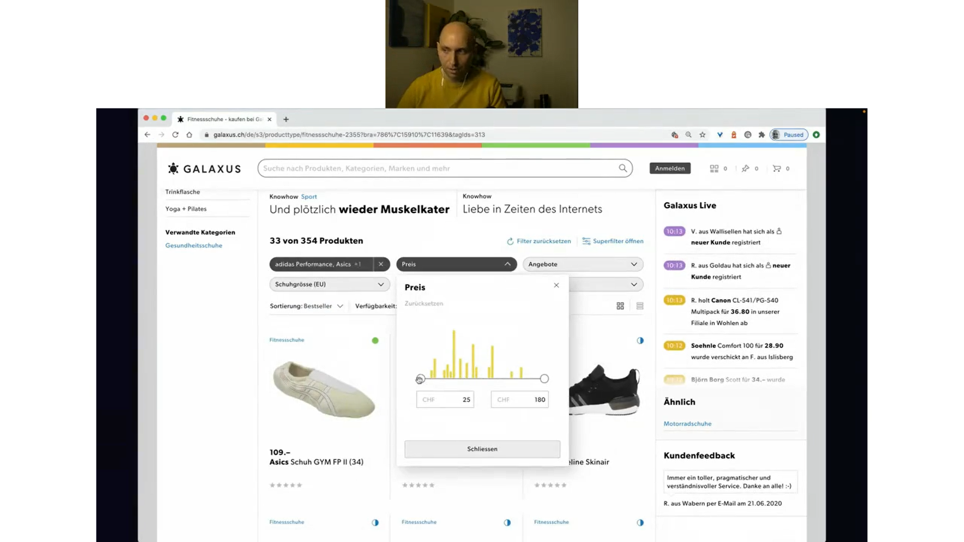Viewport: 964px width, 542px height.
Task: Click the CHF maximum price input field
Action: (x=519, y=399)
